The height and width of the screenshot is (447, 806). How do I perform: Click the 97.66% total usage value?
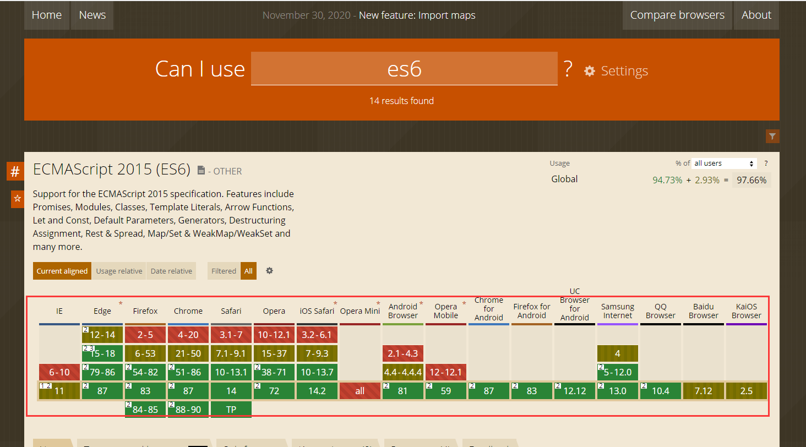point(751,180)
